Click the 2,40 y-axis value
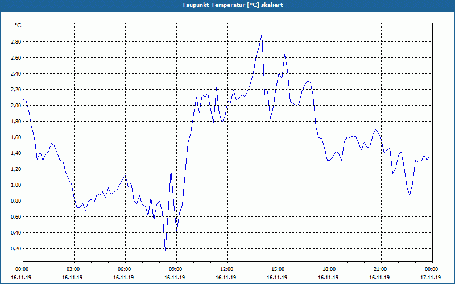The width and height of the screenshot is (455, 284). coord(16,74)
